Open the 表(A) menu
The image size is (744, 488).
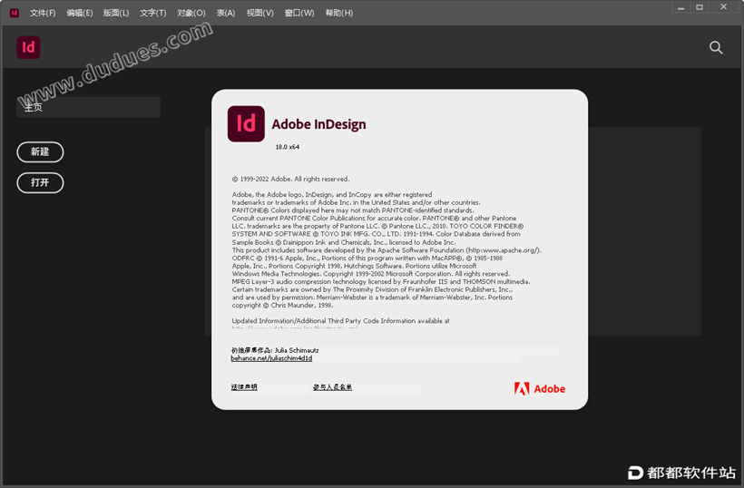[226, 13]
